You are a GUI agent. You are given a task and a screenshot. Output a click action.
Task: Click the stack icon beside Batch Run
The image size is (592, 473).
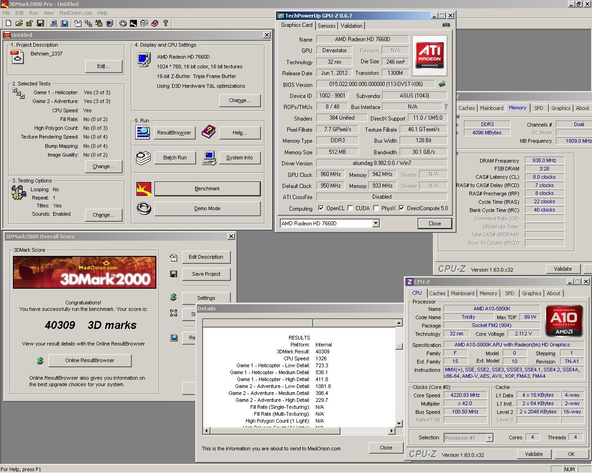point(143,158)
